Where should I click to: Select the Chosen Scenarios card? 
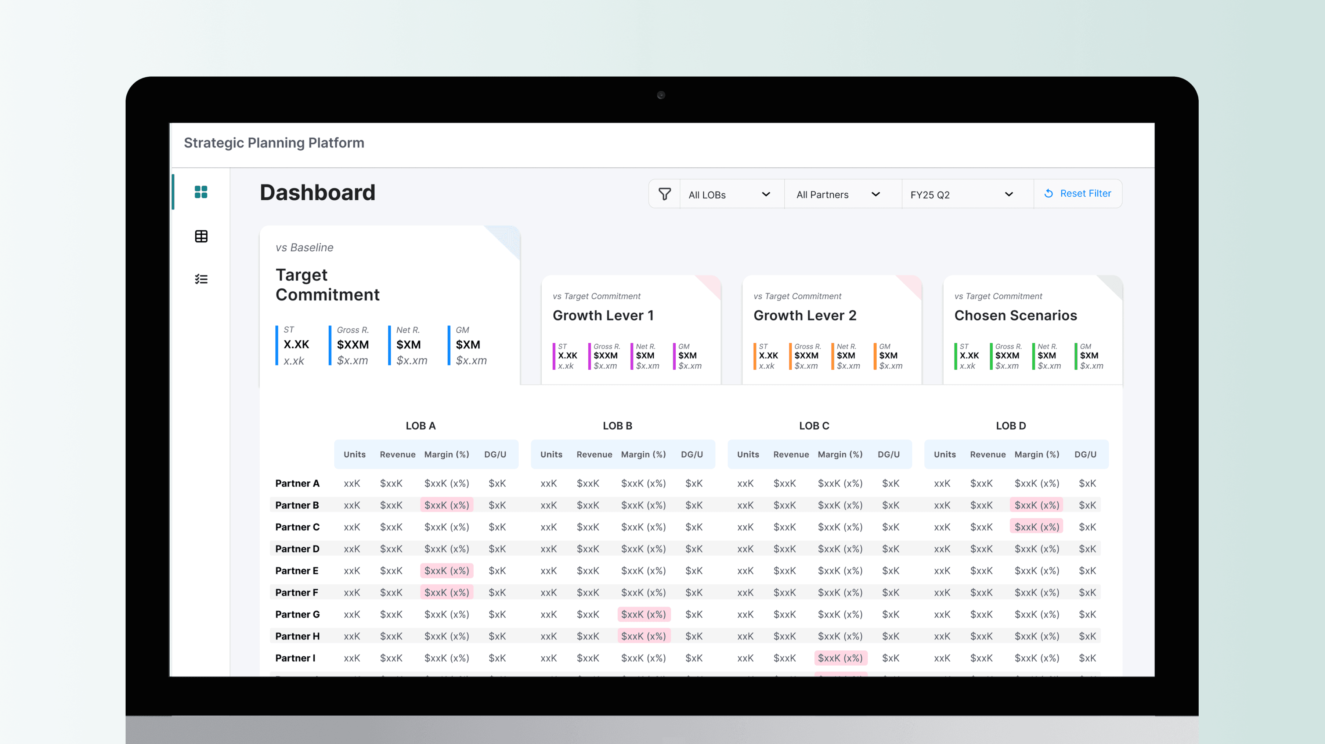1032,329
